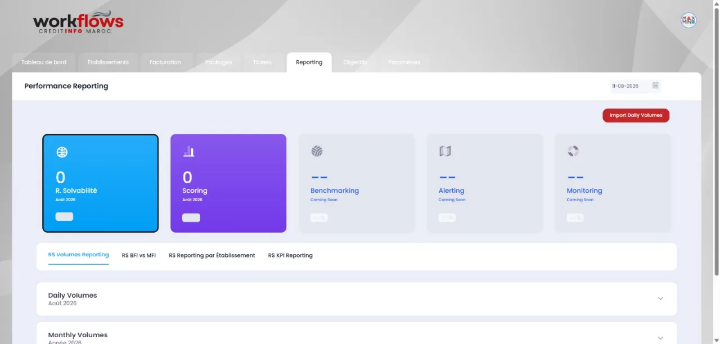
Task: Select the Scoring card
Action: click(x=228, y=183)
